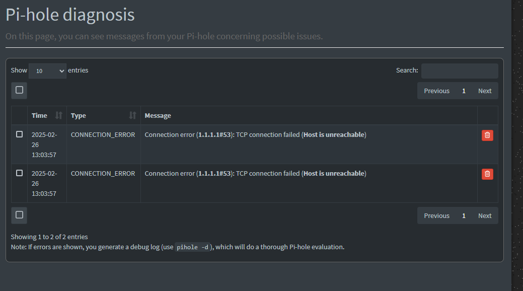Viewport: 523px width, 291px height.
Task: Click Next in bottom pagination
Action: click(x=484, y=215)
